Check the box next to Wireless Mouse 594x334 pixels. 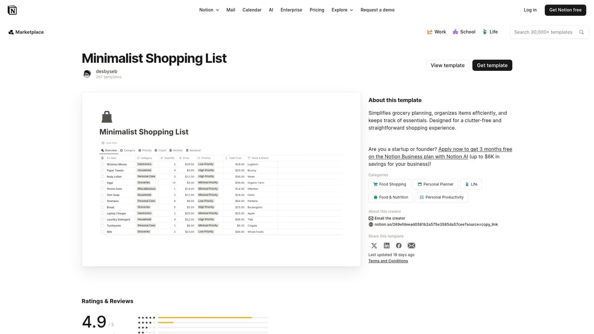[x=102, y=164]
